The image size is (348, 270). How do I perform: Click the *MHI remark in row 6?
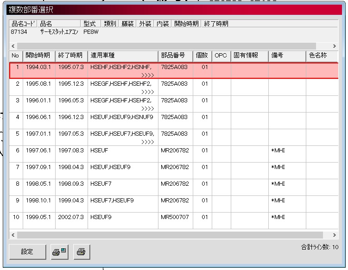click(278, 151)
